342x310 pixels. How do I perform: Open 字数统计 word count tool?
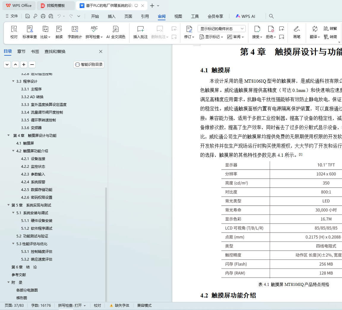point(75,32)
